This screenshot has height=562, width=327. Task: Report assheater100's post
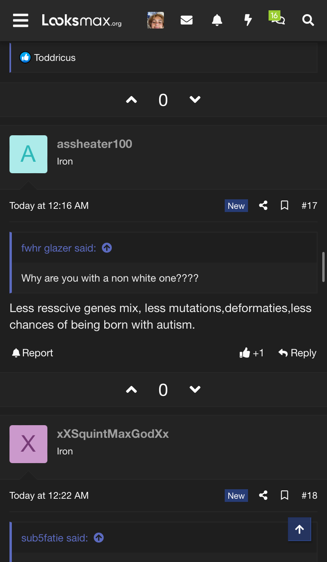pyautogui.click(x=32, y=353)
